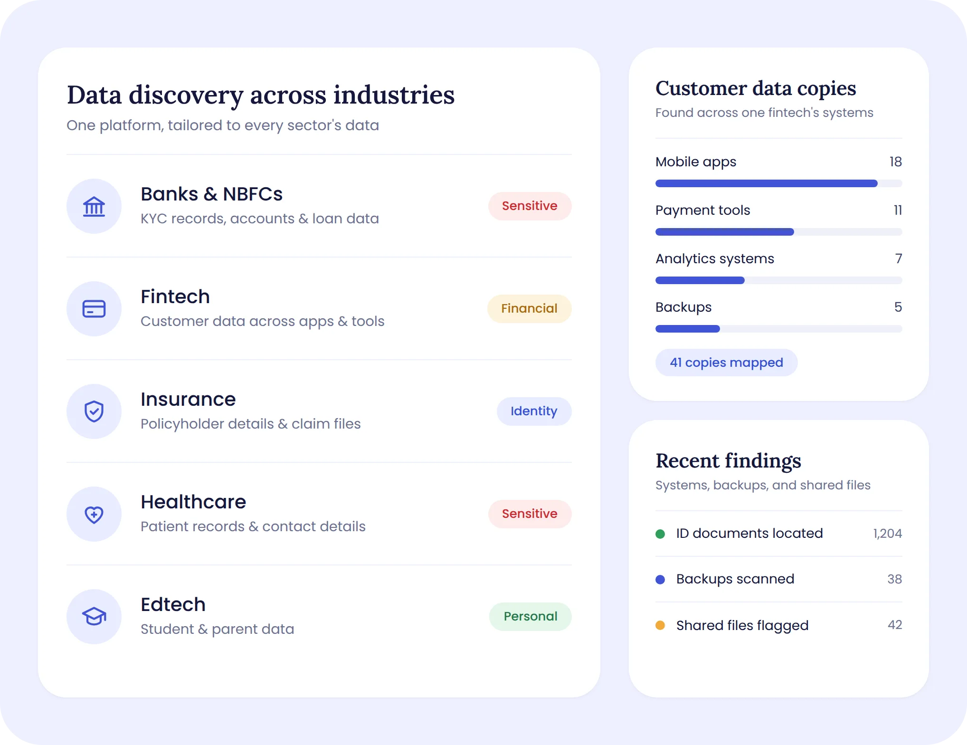Screen dimensions: 967x745
Task: Click the Shared files flagged finding
Action: click(x=778, y=625)
